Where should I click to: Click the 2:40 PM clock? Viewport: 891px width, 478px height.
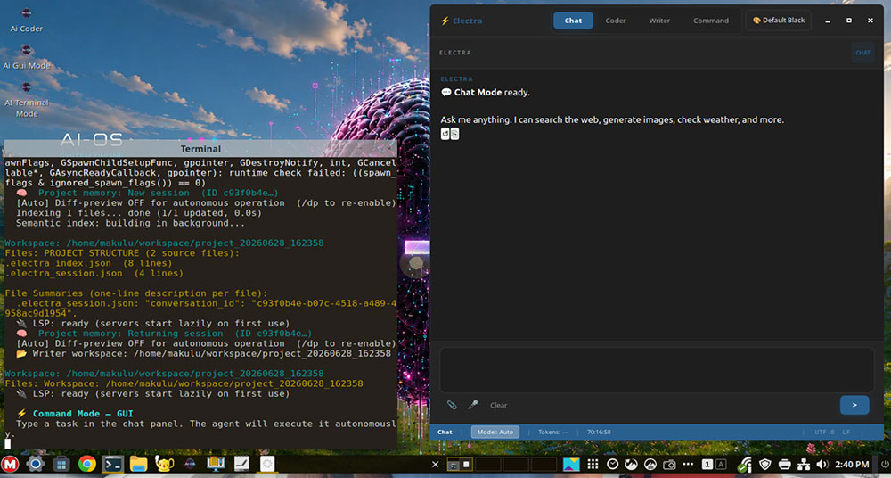[852, 465]
